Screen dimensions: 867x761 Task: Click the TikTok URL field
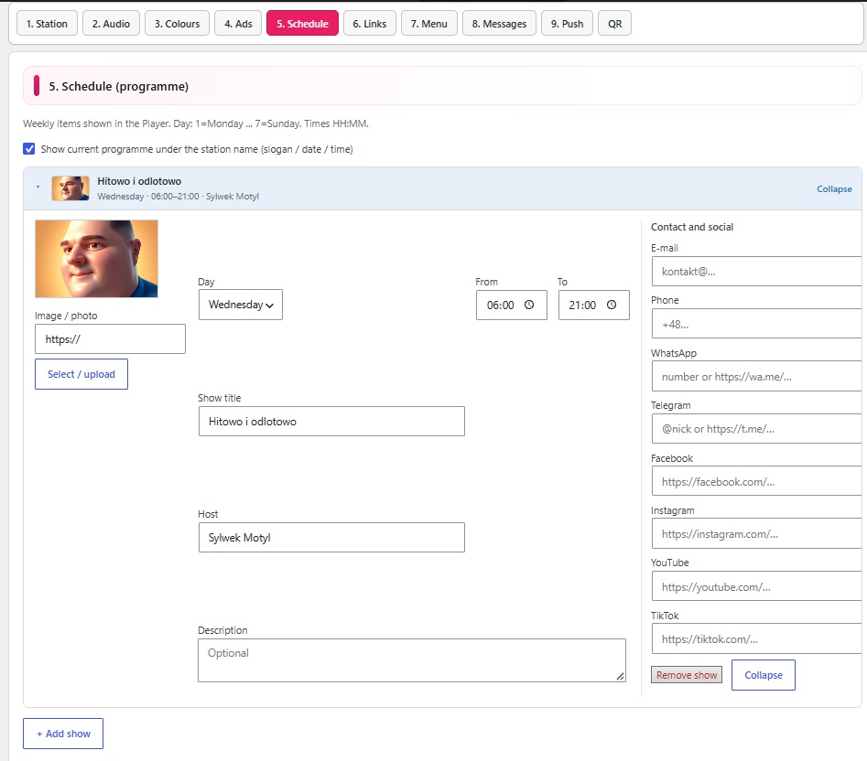756,639
